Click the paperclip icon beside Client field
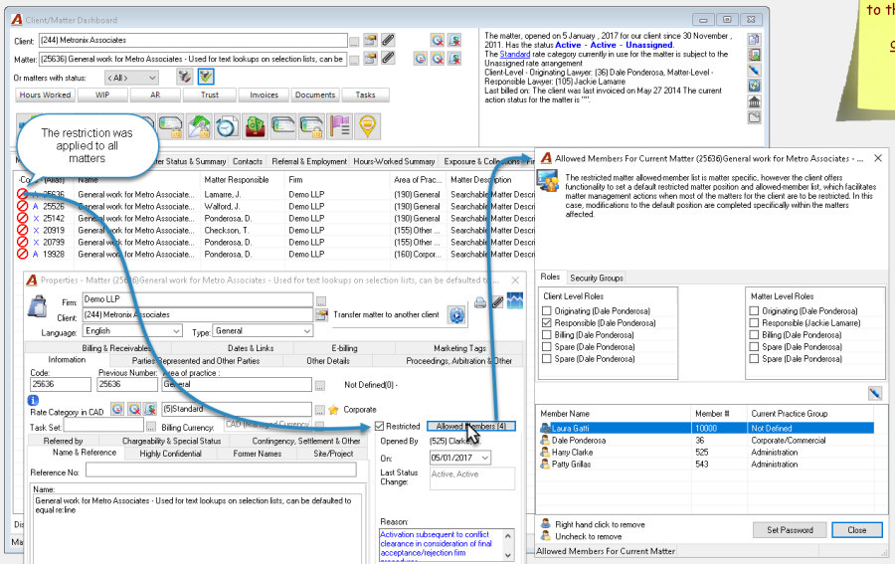This screenshot has height=564, width=895. (x=388, y=40)
